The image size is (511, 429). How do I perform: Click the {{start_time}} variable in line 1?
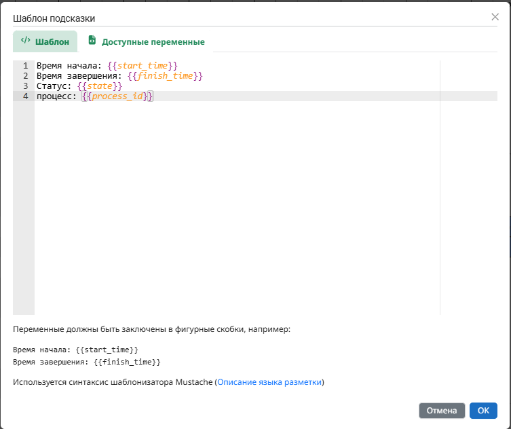tap(143, 66)
